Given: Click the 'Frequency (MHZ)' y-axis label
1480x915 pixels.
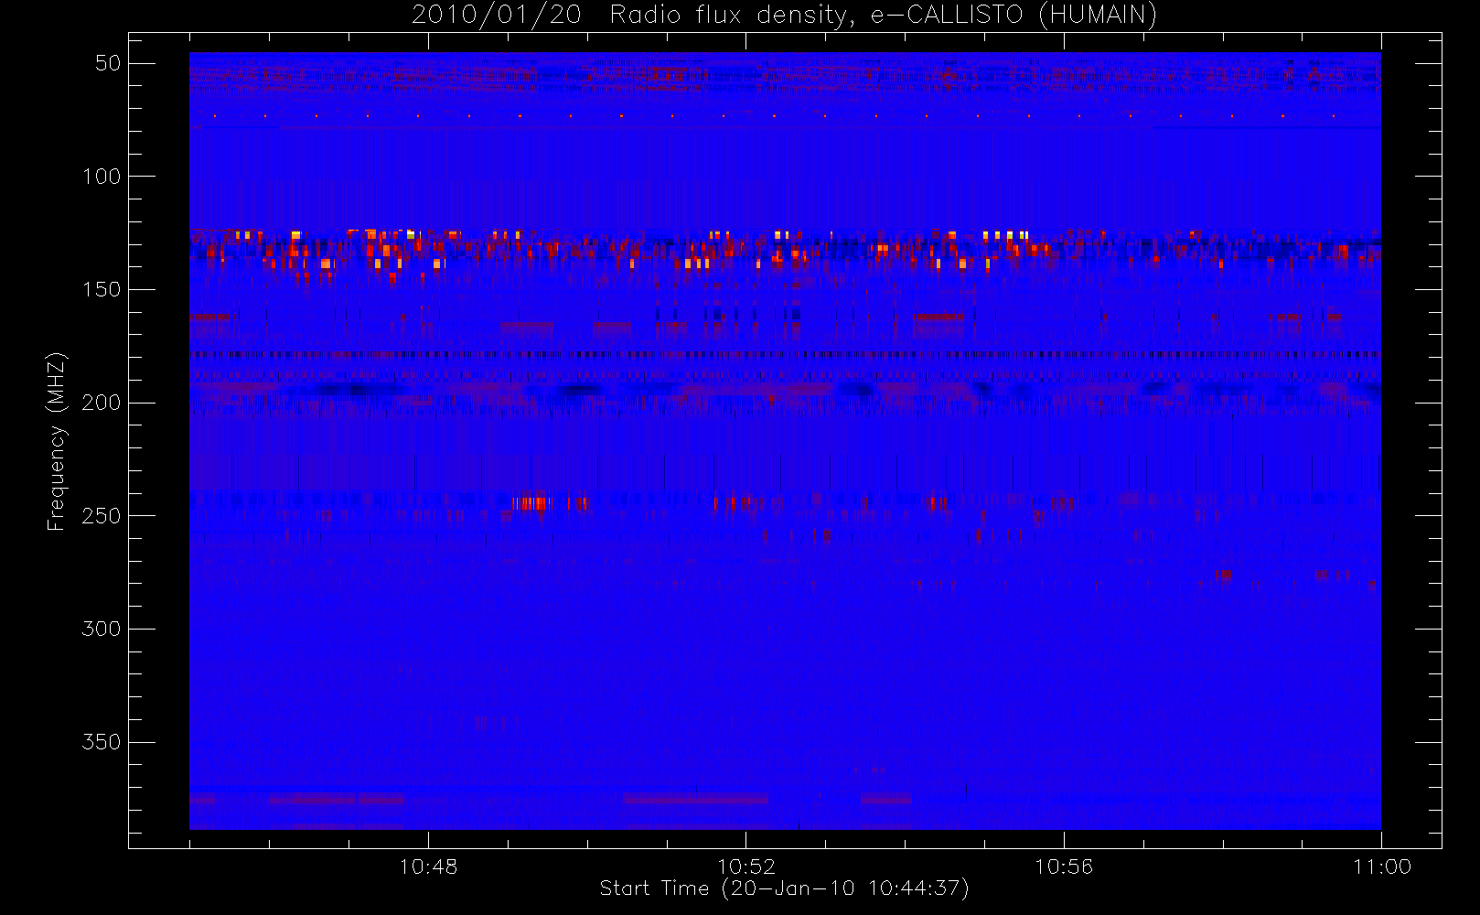Looking at the screenshot, I should point(57,441).
